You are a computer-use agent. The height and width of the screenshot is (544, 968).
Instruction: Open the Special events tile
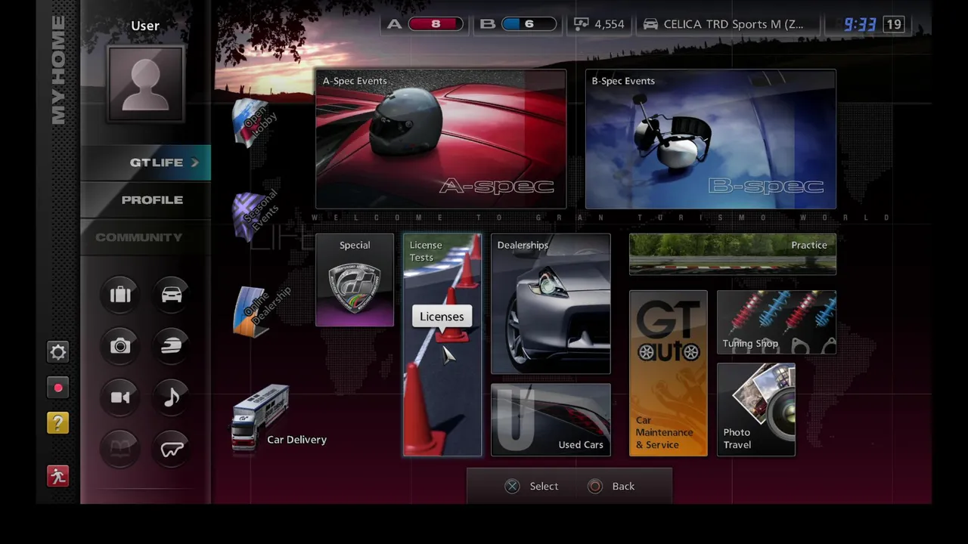[355, 280]
